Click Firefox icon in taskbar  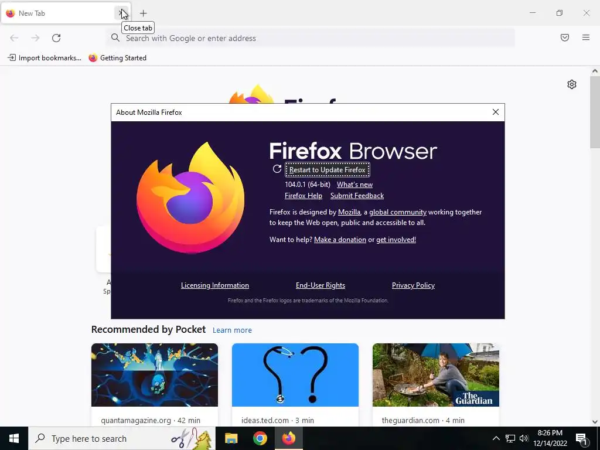tap(288, 438)
